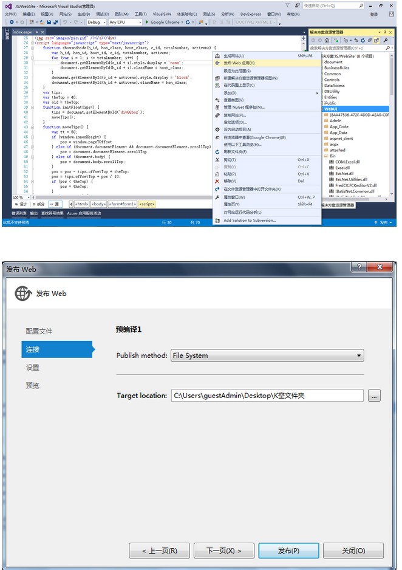Click the new project icon in toolbar
The height and width of the screenshot is (570, 402).
32,22
